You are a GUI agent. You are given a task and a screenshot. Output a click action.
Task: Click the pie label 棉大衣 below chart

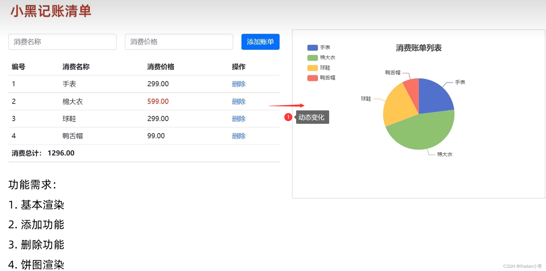click(445, 154)
